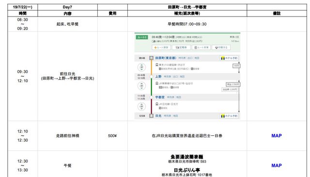Click train icon for JR新幹線やまびこ segment
Screen dimensions: 310x177
pyautogui.click(x=157, y=83)
